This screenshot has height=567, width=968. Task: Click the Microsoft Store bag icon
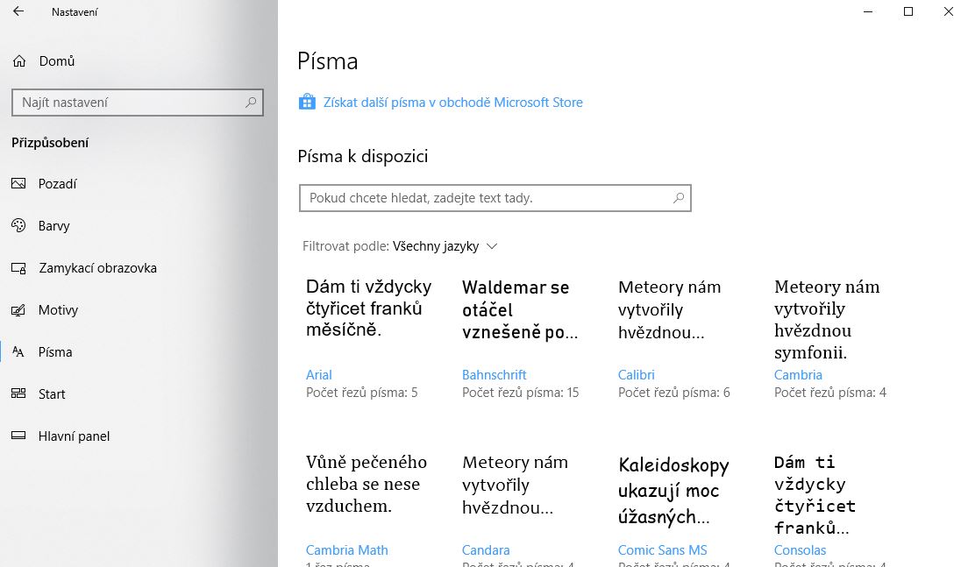(x=307, y=102)
